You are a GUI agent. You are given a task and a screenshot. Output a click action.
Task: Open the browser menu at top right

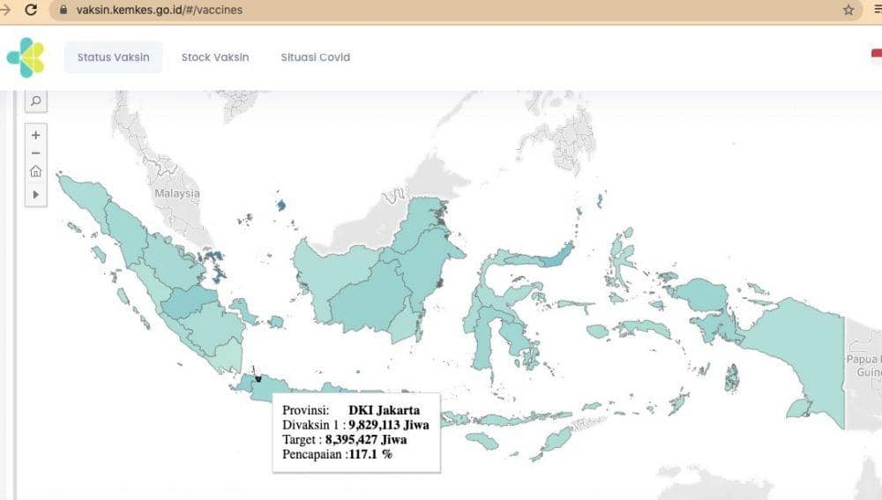877,11
